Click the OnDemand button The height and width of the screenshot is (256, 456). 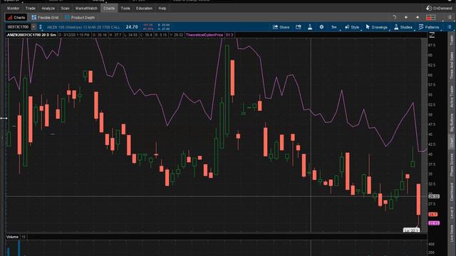pos(439,8)
